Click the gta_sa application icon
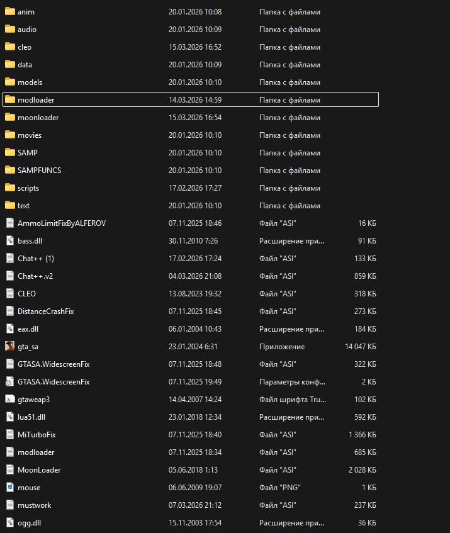Viewport: 450px width, 533px height. click(x=9, y=347)
